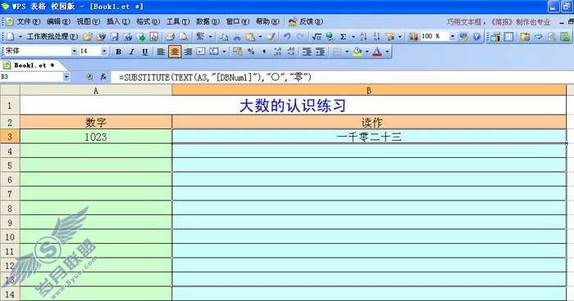Expand the AutoSum dropdown arrow

[x=353, y=37]
